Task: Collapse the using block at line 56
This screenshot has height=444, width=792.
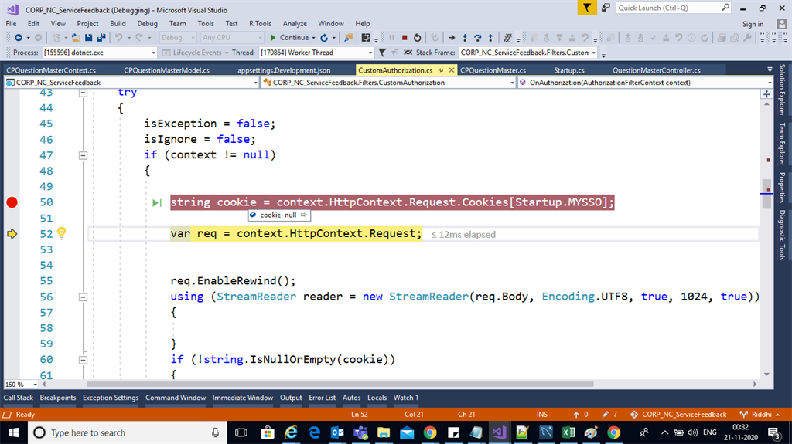Action: (83, 297)
